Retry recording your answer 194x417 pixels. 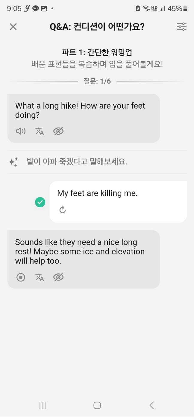[62, 209]
